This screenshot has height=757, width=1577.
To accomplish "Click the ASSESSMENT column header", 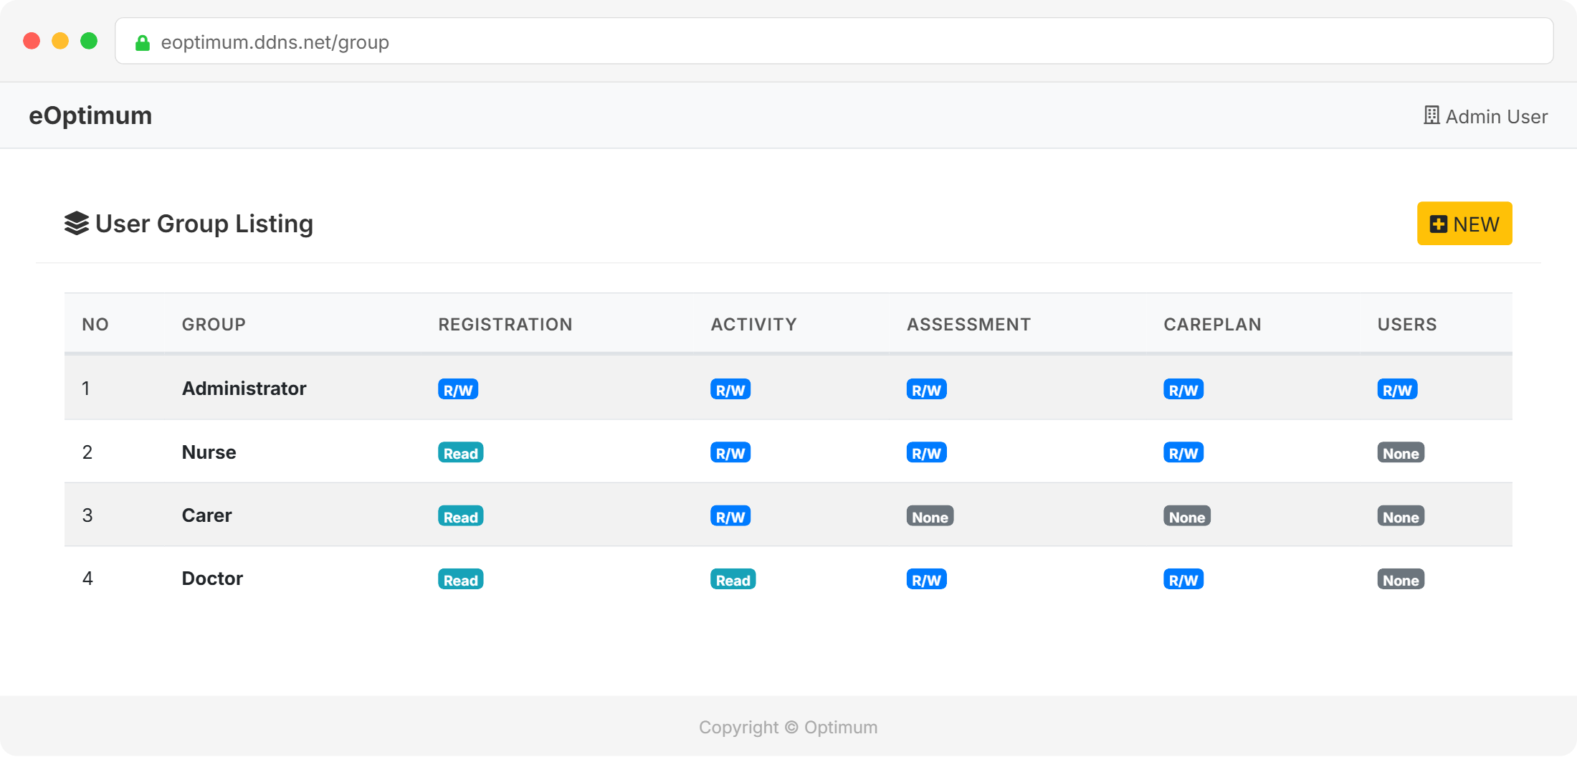I will point(968,325).
